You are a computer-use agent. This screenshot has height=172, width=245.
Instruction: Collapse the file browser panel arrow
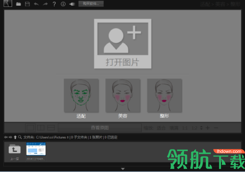point(123,169)
